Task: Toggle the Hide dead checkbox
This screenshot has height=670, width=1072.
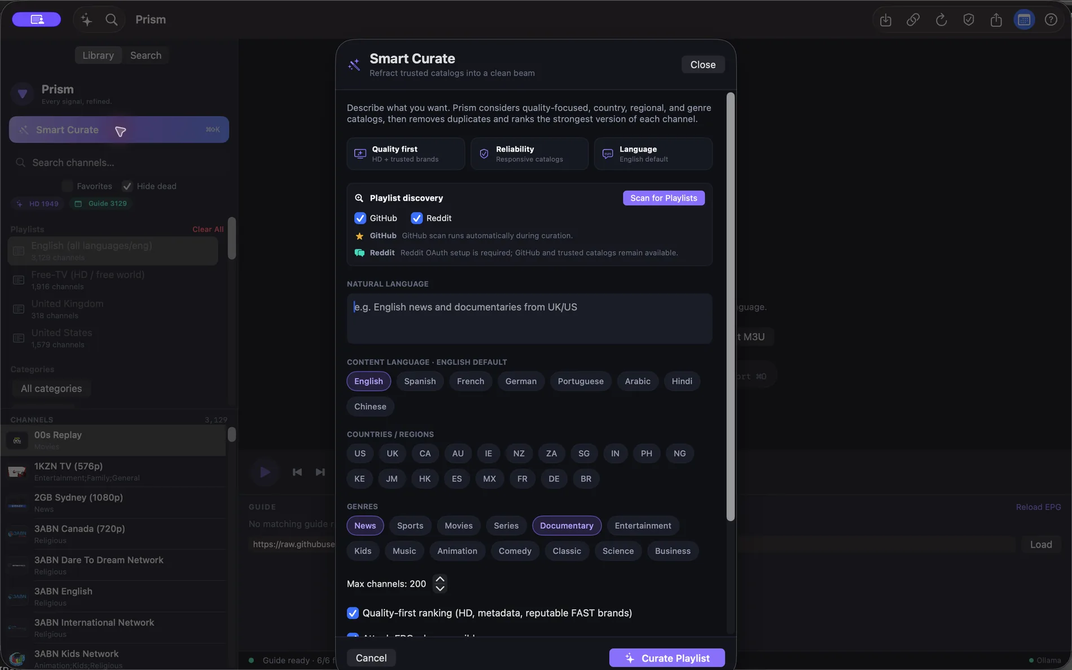Action: 127,186
